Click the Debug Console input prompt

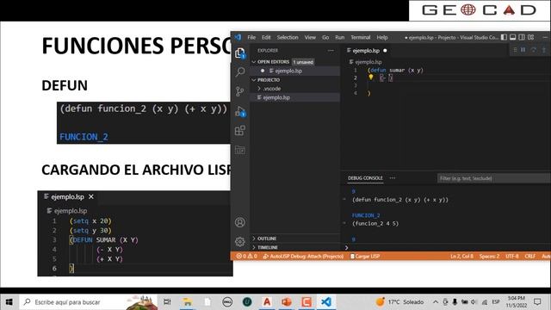pos(446,248)
